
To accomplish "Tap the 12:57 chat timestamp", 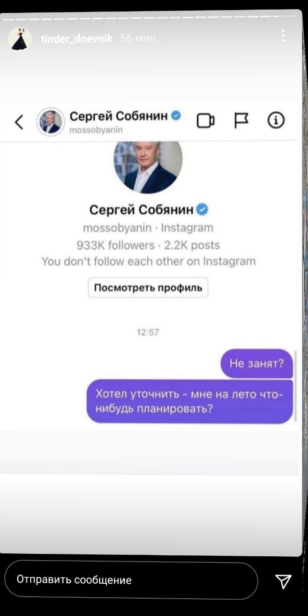I will click(x=148, y=332).
